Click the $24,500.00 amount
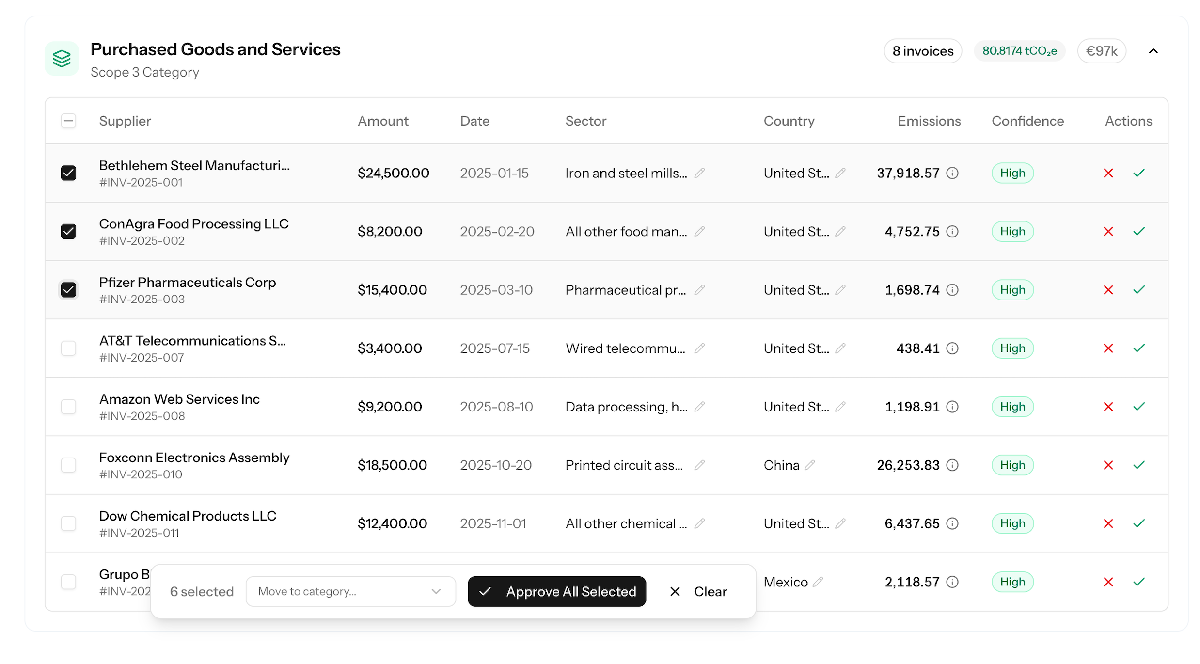Image resolution: width=1200 pixels, height=664 pixels. 393,173
